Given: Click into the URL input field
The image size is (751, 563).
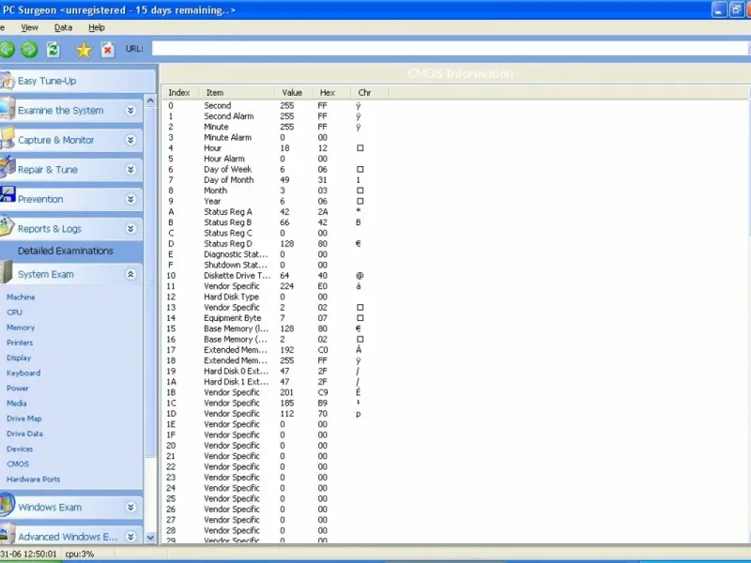Looking at the screenshot, I should click(450, 49).
